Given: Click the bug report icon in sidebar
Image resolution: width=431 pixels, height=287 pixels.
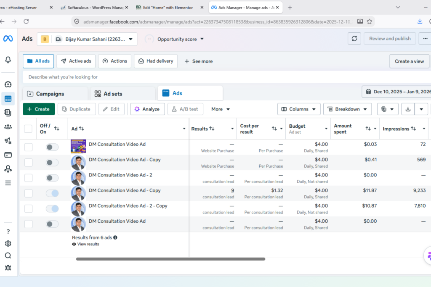Looking at the screenshot, I should point(8,268).
